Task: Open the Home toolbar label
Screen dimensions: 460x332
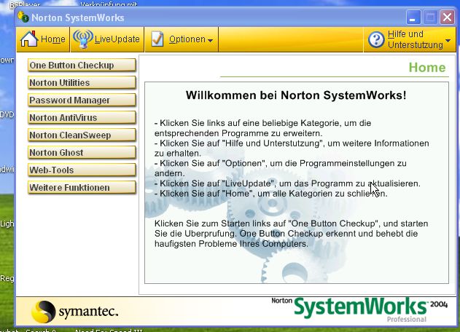Action: (x=53, y=39)
